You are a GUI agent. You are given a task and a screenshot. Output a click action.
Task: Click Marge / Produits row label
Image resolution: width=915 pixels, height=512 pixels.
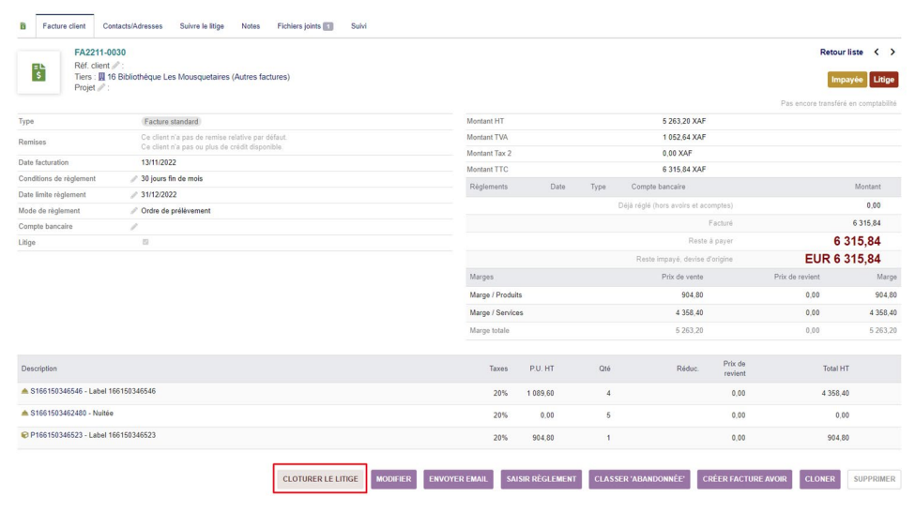(x=496, y=295)
